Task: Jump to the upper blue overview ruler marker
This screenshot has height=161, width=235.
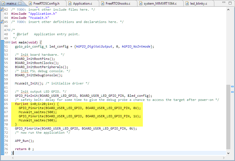Action: 232,87
